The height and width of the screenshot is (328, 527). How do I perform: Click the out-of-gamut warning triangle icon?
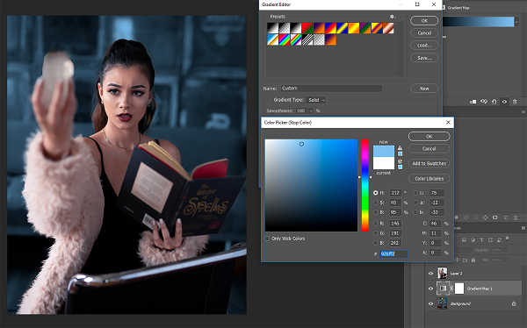400,147
